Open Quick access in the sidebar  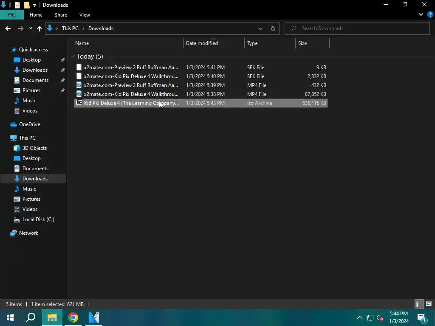point(33,50)
